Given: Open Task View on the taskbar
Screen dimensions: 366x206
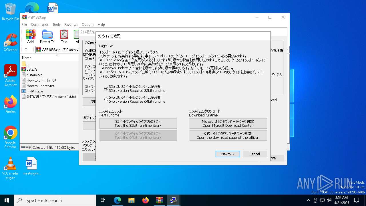Looking at the screenshot, I should pyautogui.click(x=103, y=200).
